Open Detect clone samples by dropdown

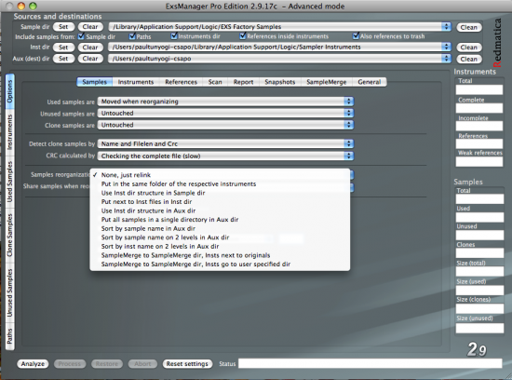pyautogui.click(x=225, y=143)
